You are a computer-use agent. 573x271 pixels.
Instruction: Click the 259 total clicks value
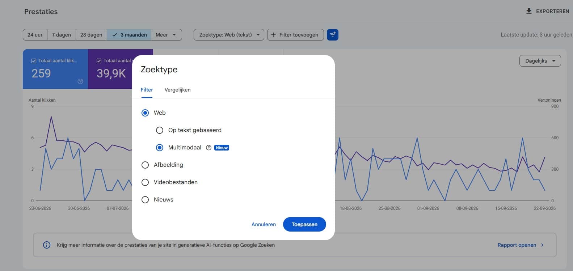point(41,73)
